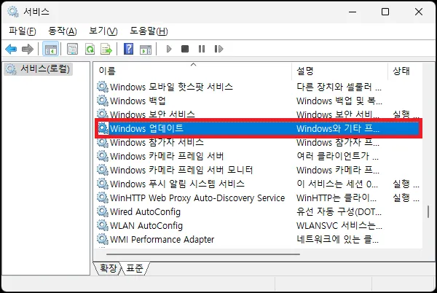Click gear icon beside WinHTTP Web Proxy service
437x293 pixels.
click(x=102, y=198)
